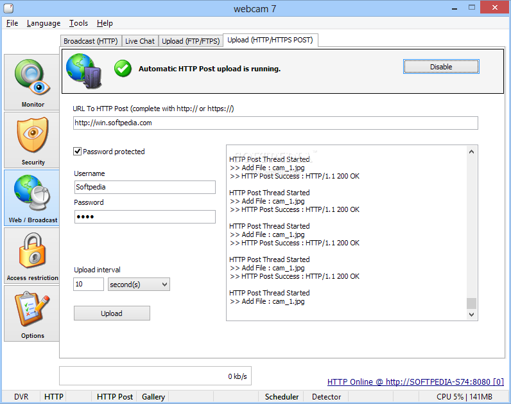Click the log scrollbar down arrow
Screen dimensions: 511x404
coord(472,314)
